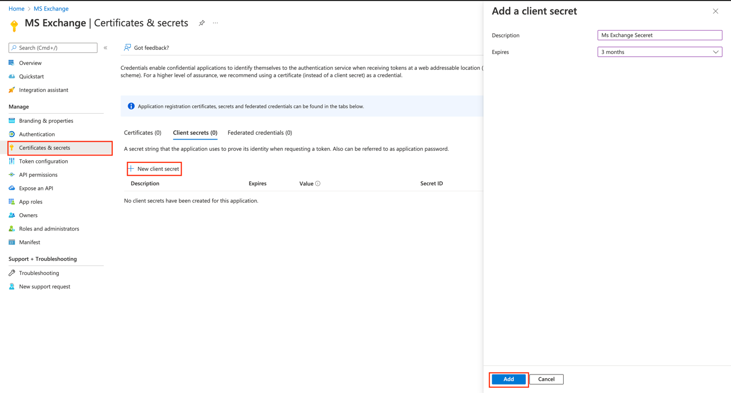The image size is (731, 393).
Task: Switch to the Certificates (0) tab
Action: pos(142,133)
